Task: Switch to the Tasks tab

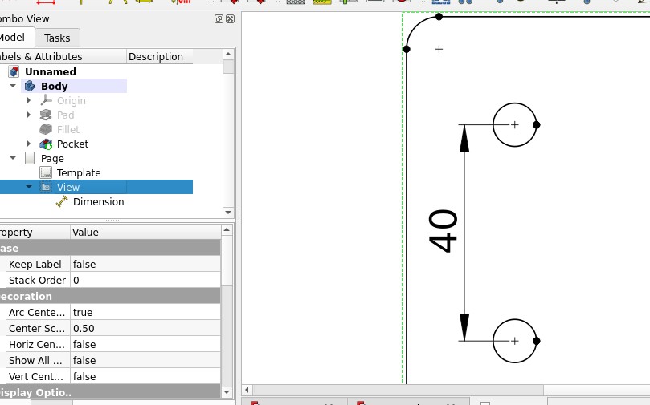Action: (x=57, y=38)
